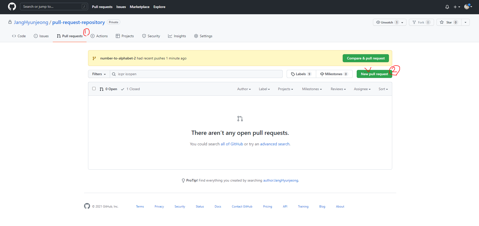Open the JangHyunjeong owner link

click(31, 22)
